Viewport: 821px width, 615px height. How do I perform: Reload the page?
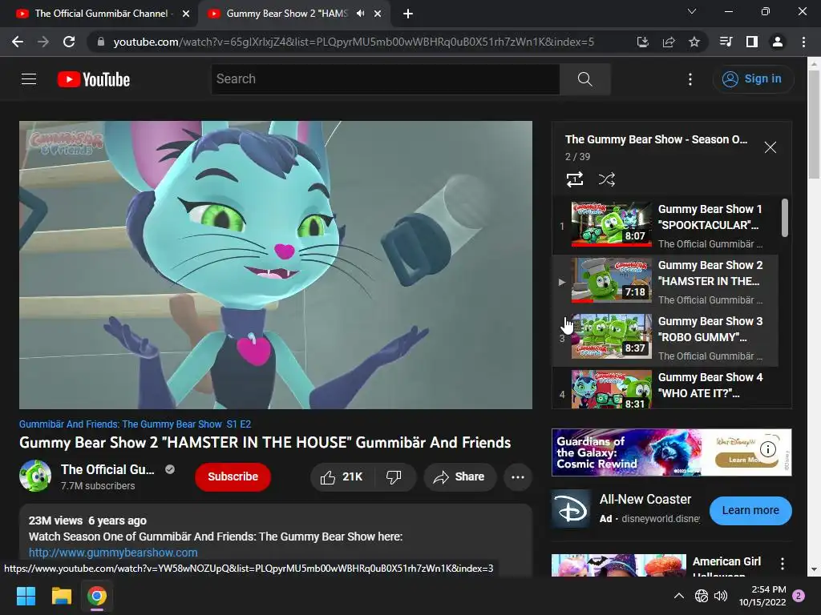[69, 42]
